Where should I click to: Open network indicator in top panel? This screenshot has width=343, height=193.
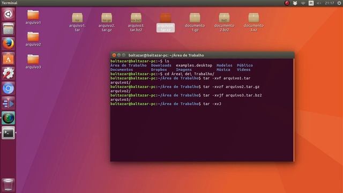303,3
